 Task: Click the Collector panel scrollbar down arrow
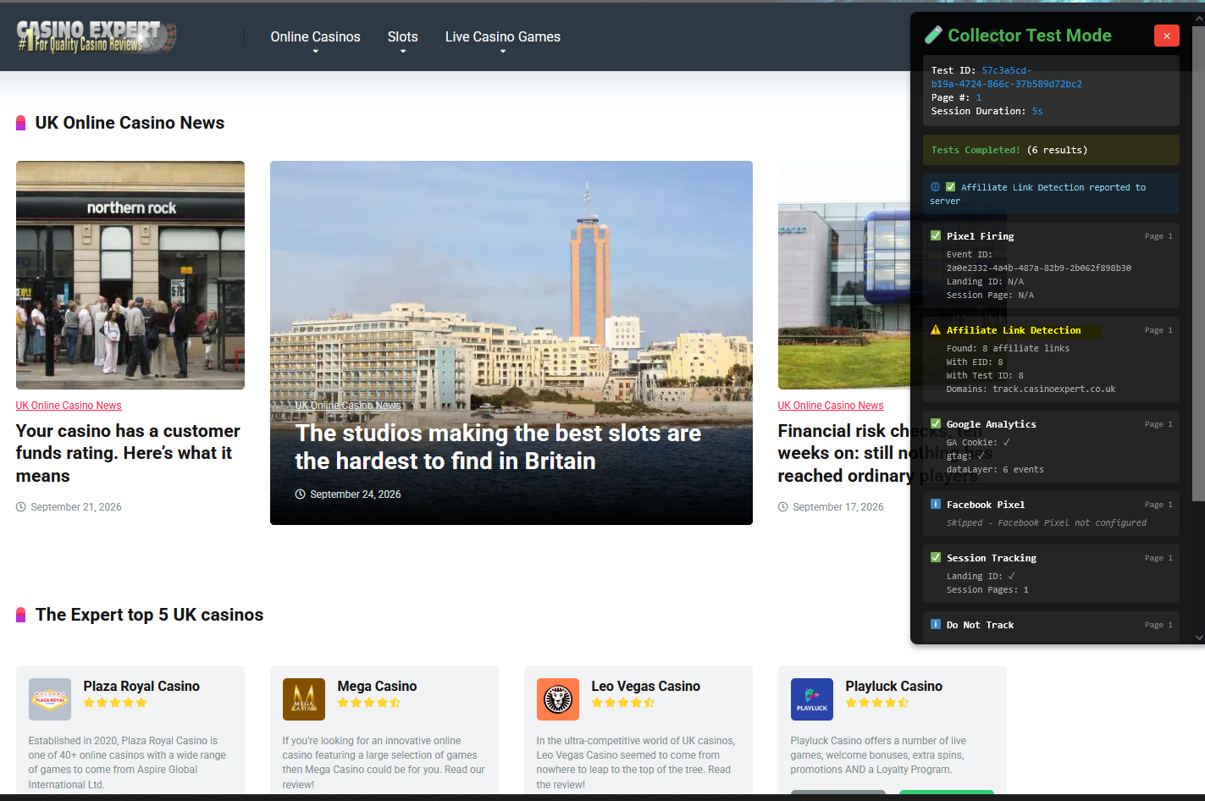tap(1199, 638)
